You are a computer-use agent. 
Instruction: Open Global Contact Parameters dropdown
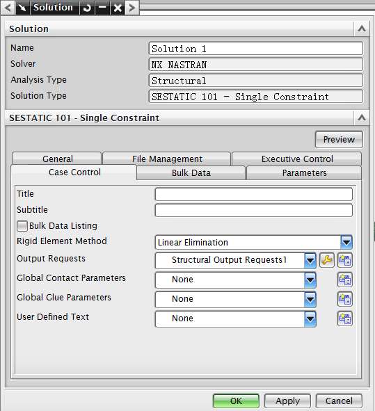click(x=310, y=280)
